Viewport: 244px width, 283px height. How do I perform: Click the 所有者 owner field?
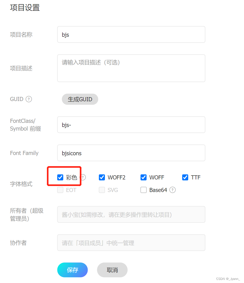pos(131,214)
